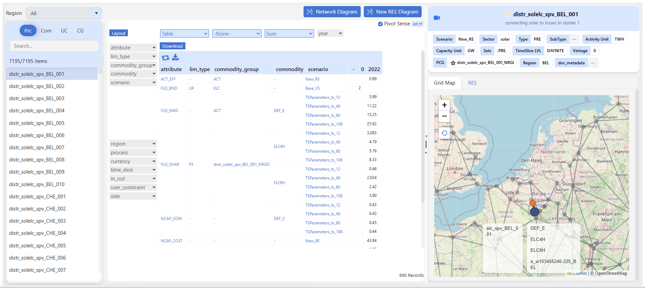Click the FLO_BND attribute link
Viewport: 645px width, 288px height.
[x=169, y=88]
